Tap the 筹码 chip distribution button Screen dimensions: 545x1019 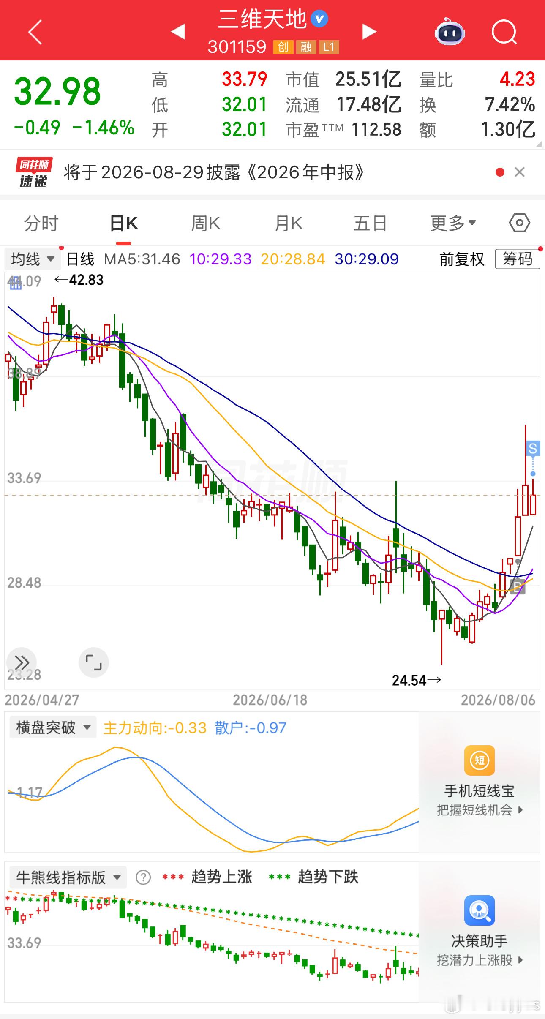(x=518, y=259)
